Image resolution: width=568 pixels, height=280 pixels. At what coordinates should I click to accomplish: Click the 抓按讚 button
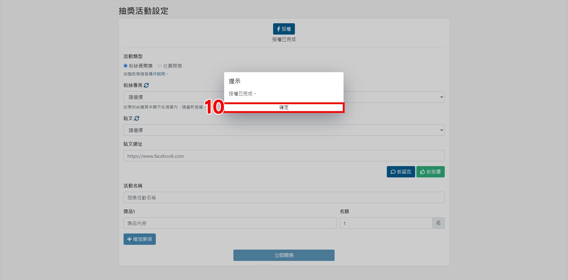point(430,172)
